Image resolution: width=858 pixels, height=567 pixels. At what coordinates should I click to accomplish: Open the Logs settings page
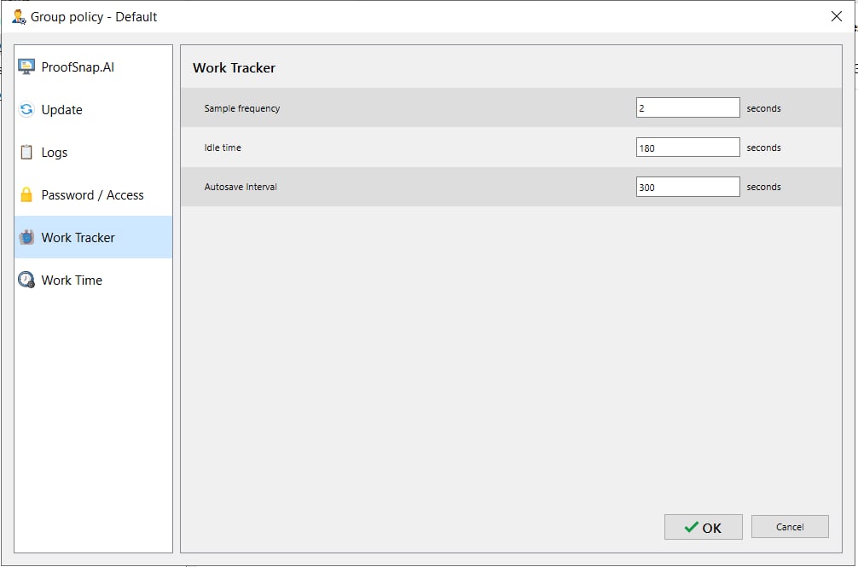point(55,153)
